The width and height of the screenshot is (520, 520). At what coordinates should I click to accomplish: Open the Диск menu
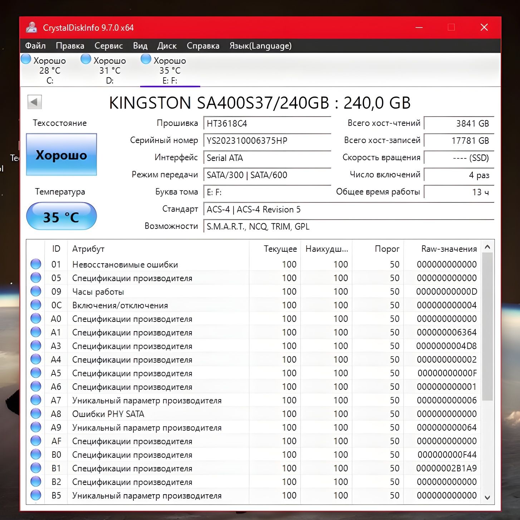coord(167,46)
